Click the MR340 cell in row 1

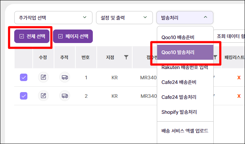148,78
